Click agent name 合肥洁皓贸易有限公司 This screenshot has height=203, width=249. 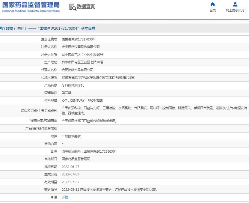click(77, 70)
